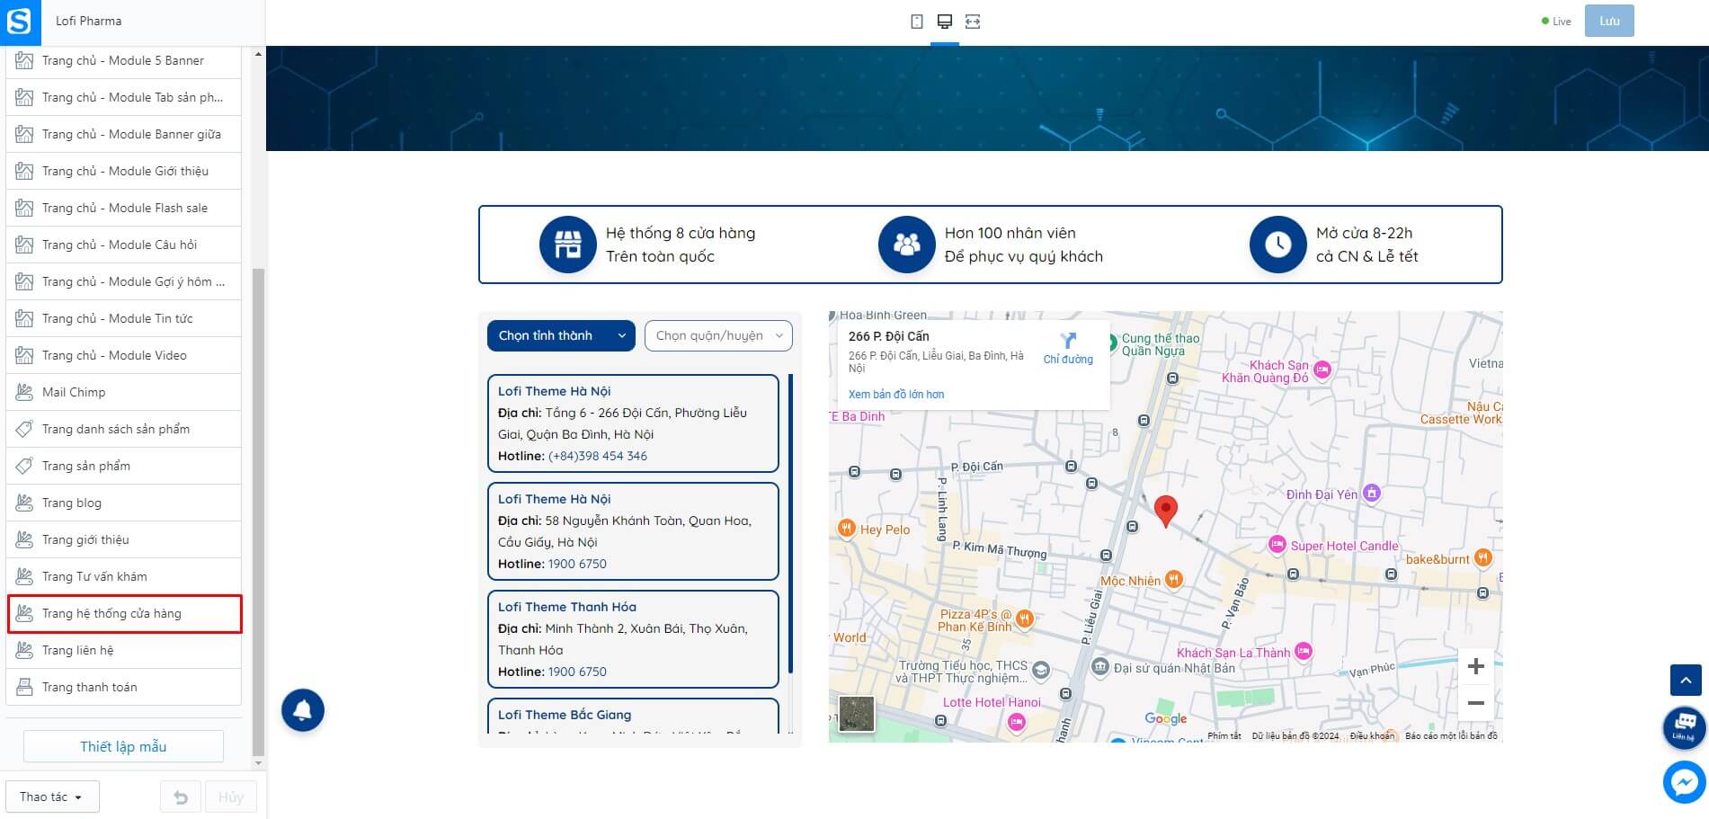Open Trang chủ - Module Flash sale

(124, 208)
